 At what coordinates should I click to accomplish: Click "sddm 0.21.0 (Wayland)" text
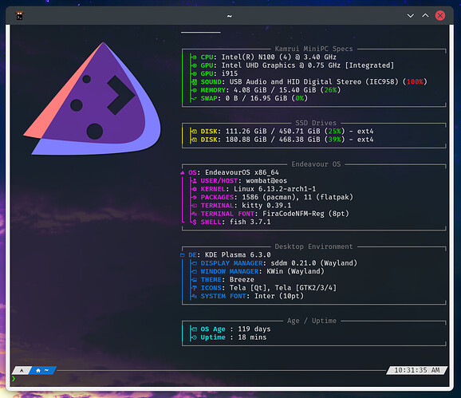pos(313,263)
